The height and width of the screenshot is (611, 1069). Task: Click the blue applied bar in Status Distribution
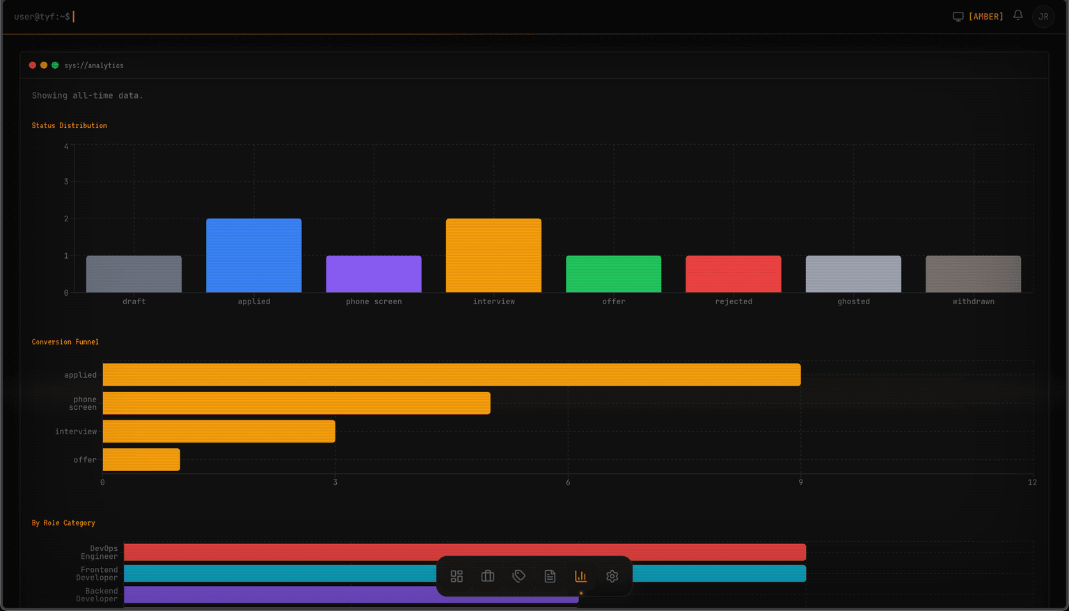(x=253, y=254)
